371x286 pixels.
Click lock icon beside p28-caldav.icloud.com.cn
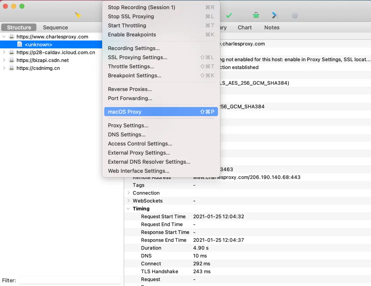(x=11, y=52)
